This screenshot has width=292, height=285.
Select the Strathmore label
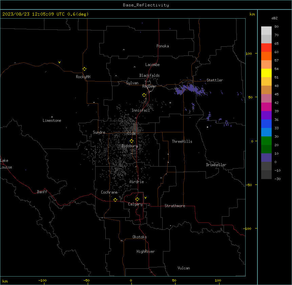point(175,206)
